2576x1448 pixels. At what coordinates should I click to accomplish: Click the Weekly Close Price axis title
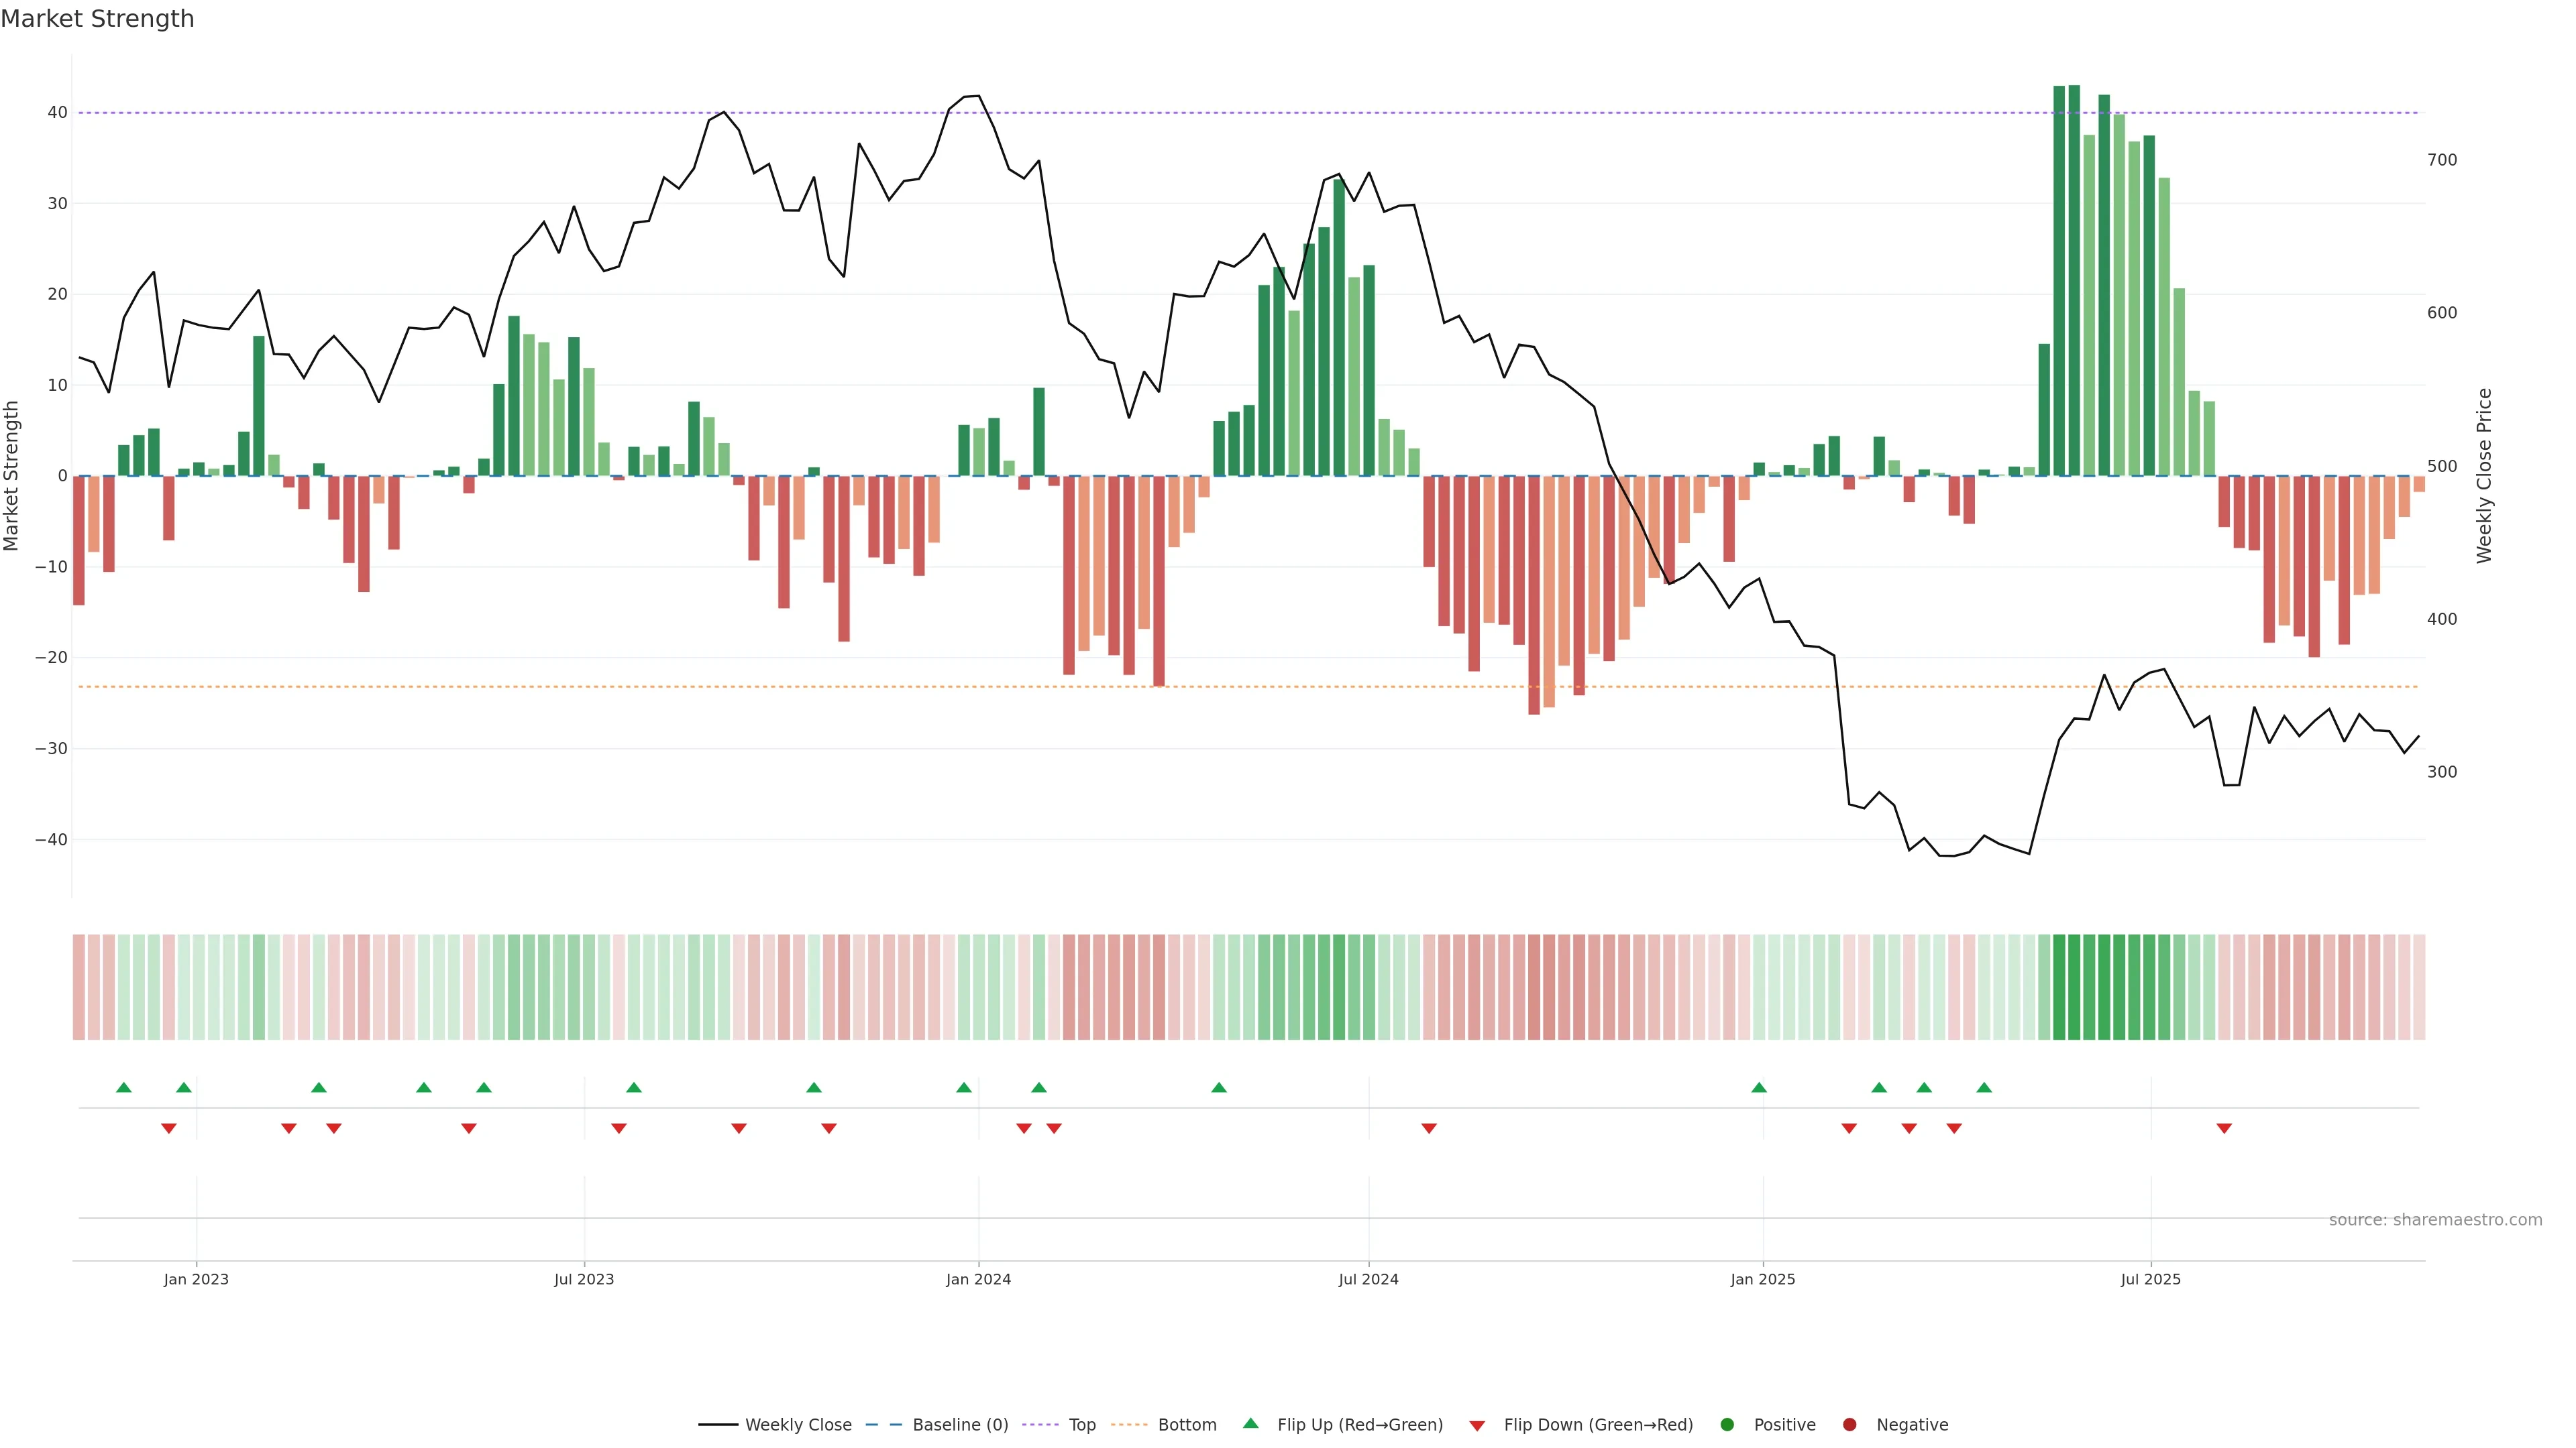2484,476
